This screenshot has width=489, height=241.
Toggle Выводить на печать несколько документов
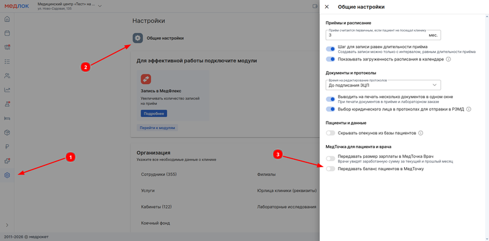[330, 99]
